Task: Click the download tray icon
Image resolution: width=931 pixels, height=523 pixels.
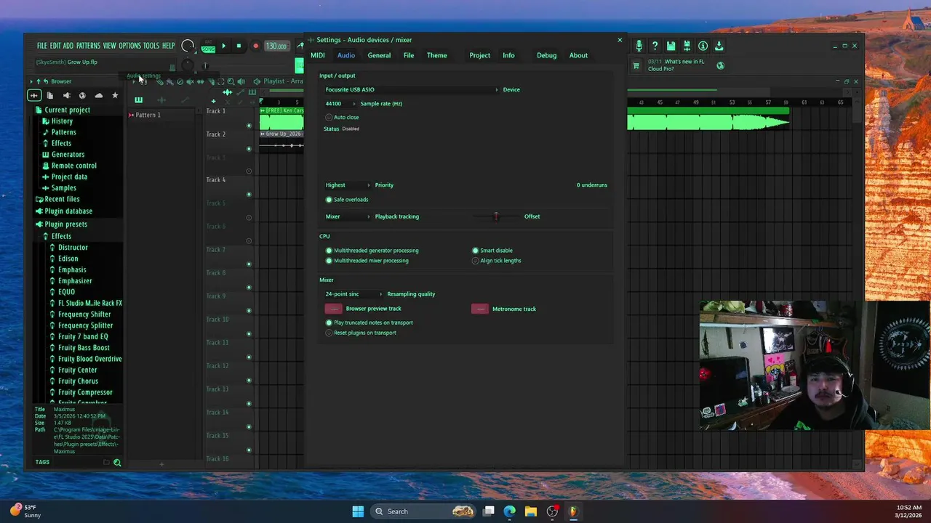Action: coord(719,46)
